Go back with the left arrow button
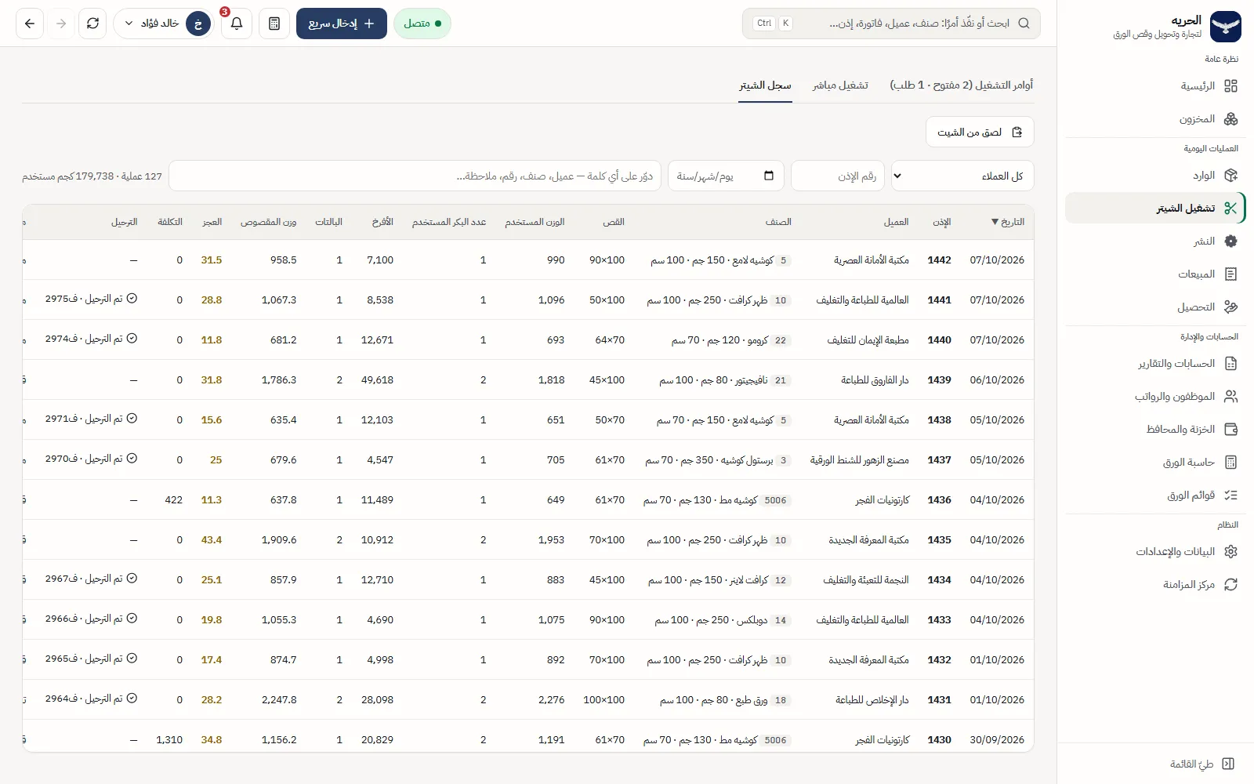 pos(30,24)
